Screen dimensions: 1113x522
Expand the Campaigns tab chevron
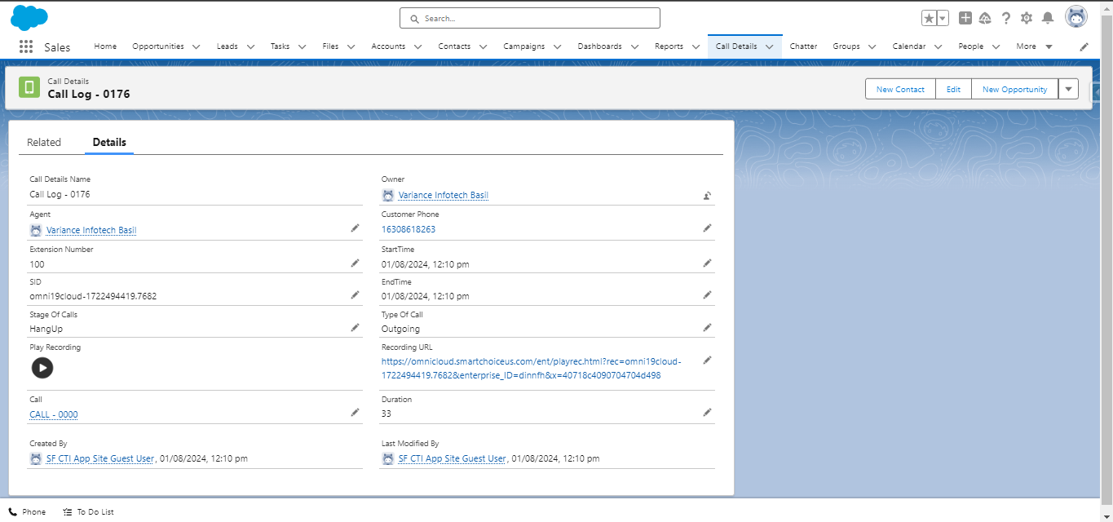[x=557, y=46]
